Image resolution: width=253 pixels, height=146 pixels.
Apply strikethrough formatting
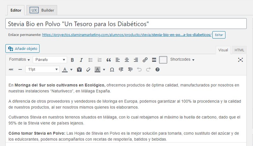point(11,70)
